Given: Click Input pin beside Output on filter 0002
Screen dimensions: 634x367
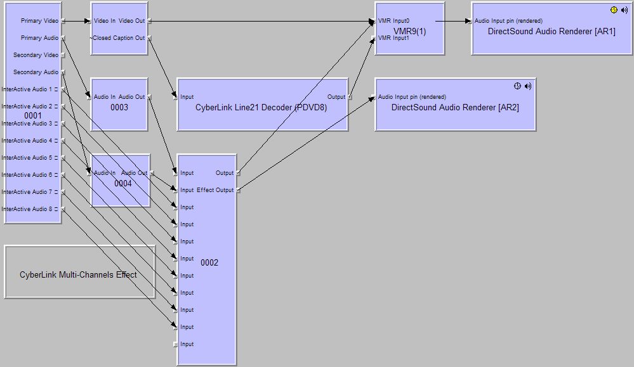Looking at the screenshot, I should click(x=175, y=173).
